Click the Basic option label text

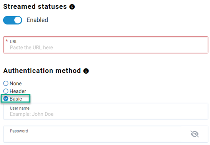tap(16, 99)
